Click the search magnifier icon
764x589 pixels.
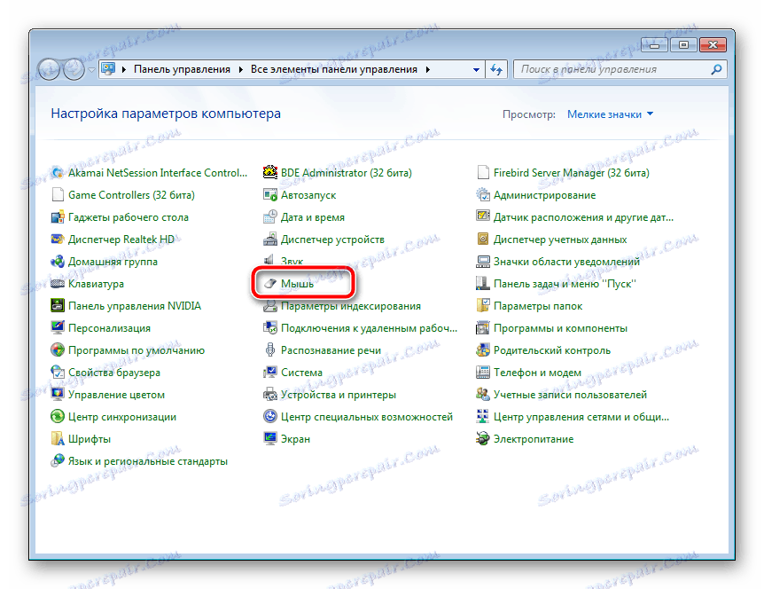click(x=716, y=70)
